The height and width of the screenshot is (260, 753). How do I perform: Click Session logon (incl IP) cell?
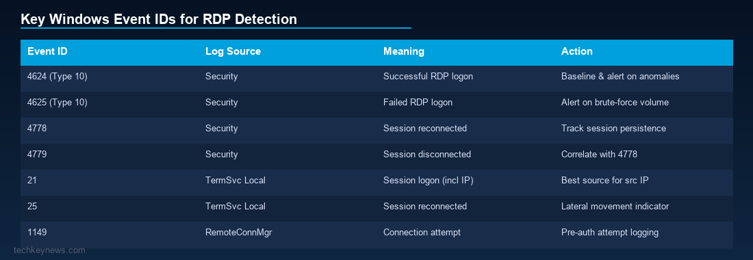(427, 181)
